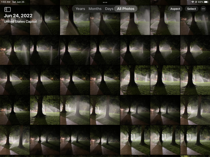Open the three-dot more options menu
Viewport: 210px width, 157px height.
[203, 9]
